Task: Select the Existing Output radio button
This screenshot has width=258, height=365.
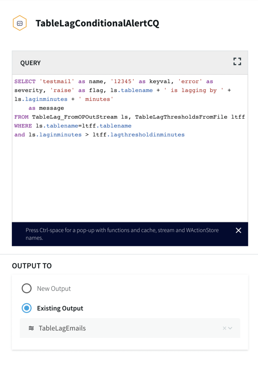Action: tap(27, 308)
